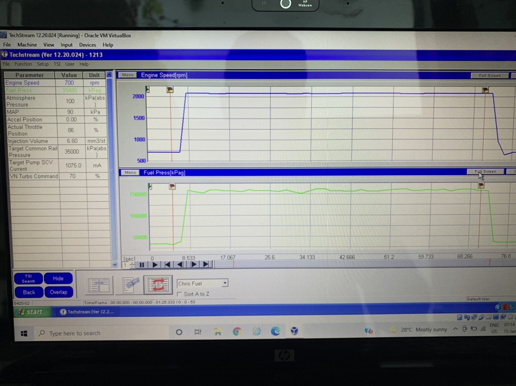Click the battery tray icon
Viewport: 516px width, 386px height.
(474, 329)
